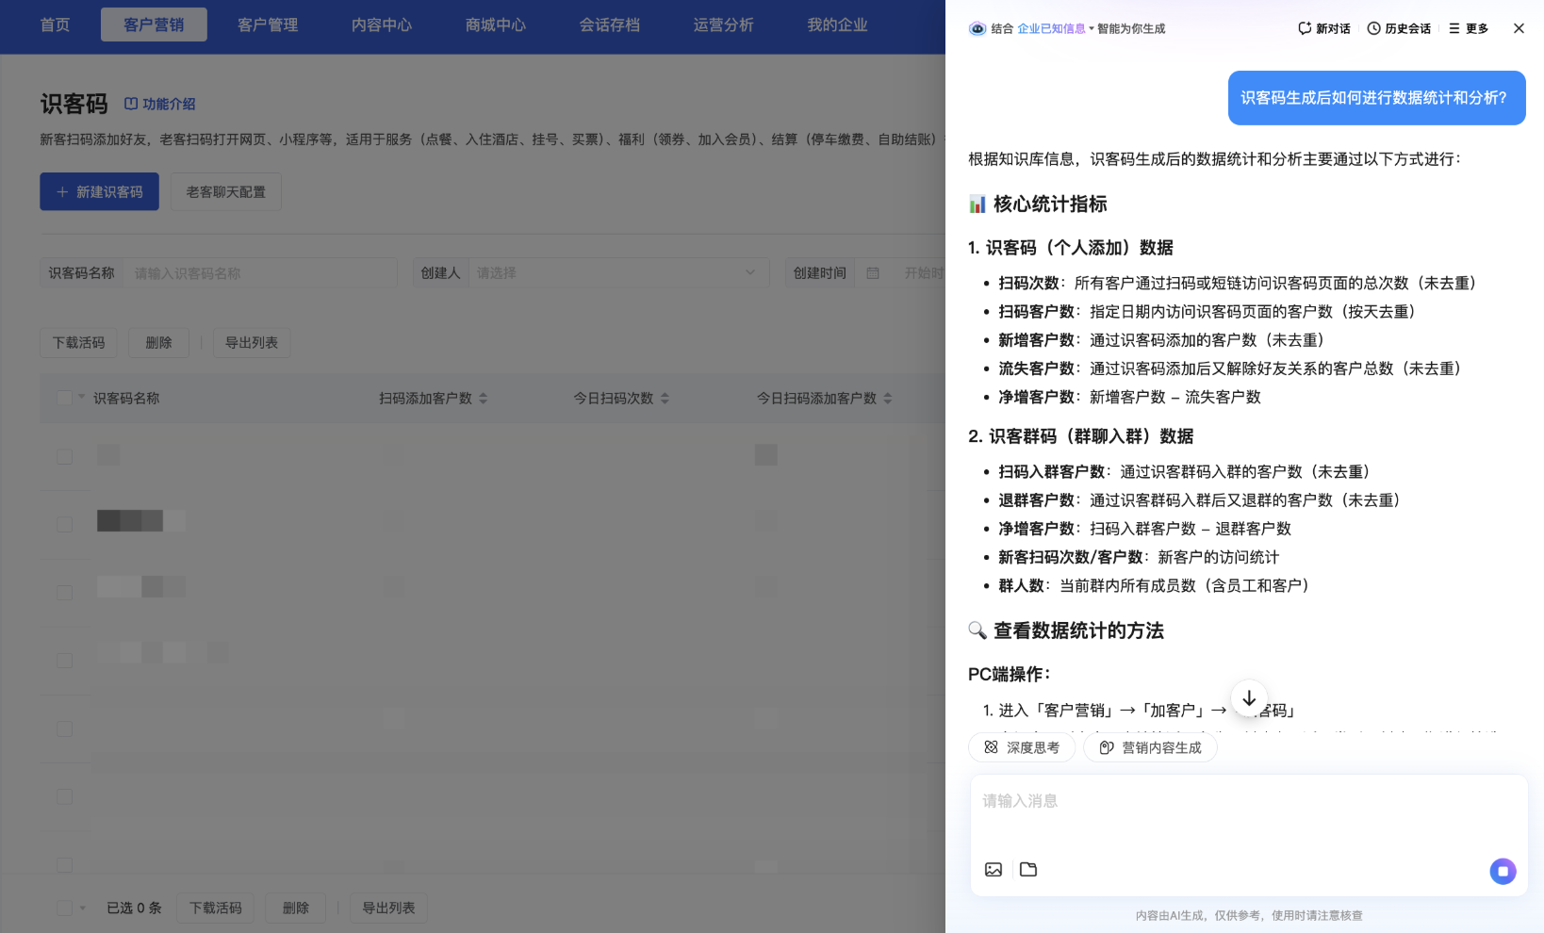This screenshot has width=1544, height=933.
Task: Check the third table row checkbox
Action: pos(64,593)
